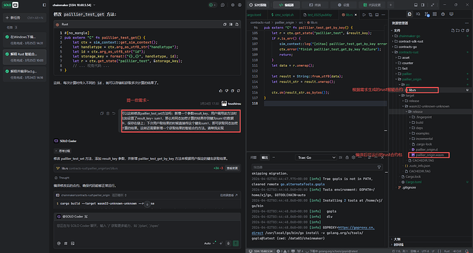Switch to the 实时跟随 live follow tab
Screen dimensions: 473x253
258,5
